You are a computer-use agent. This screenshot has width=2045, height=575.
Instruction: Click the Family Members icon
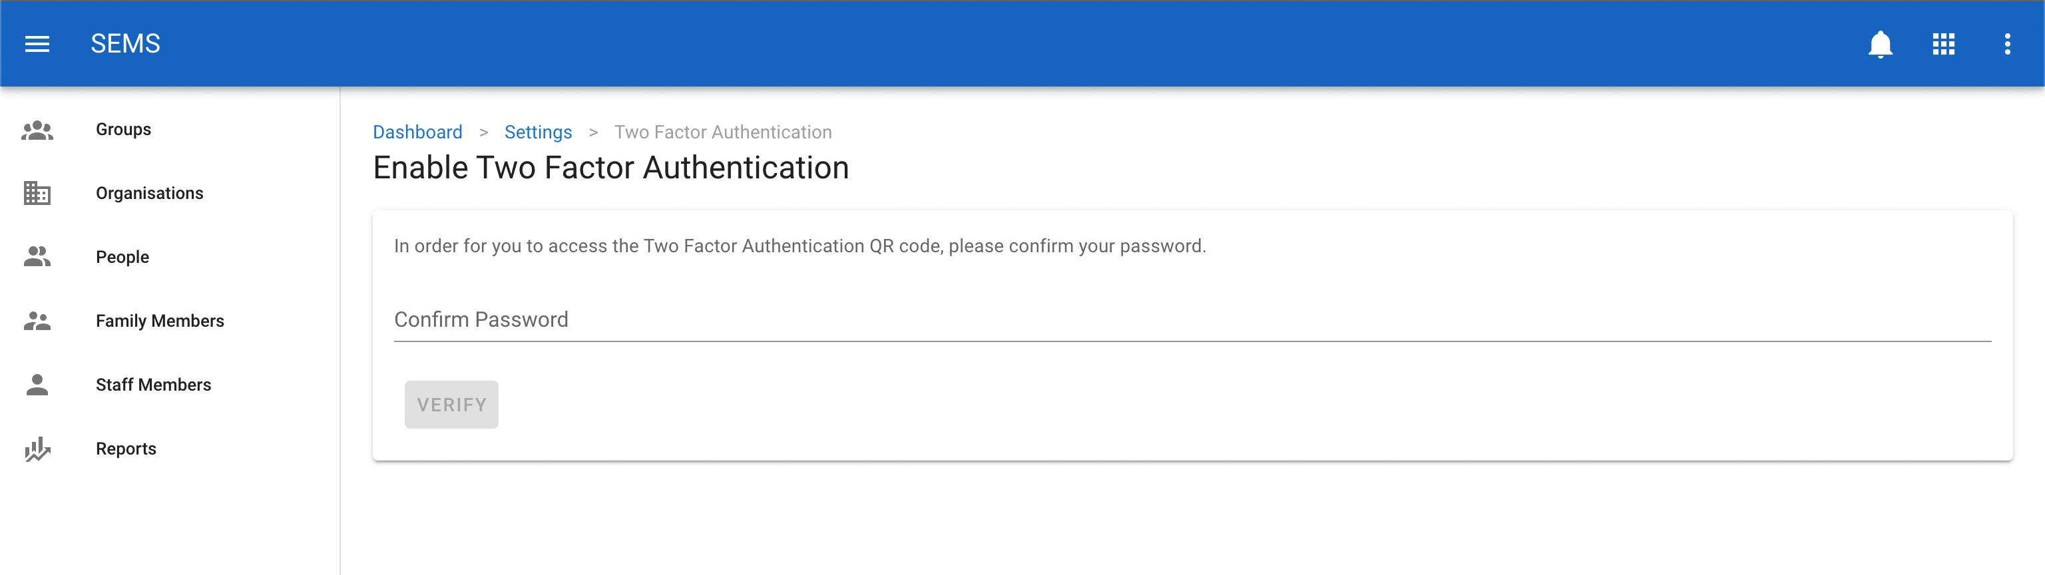click(x=37, y=321)
